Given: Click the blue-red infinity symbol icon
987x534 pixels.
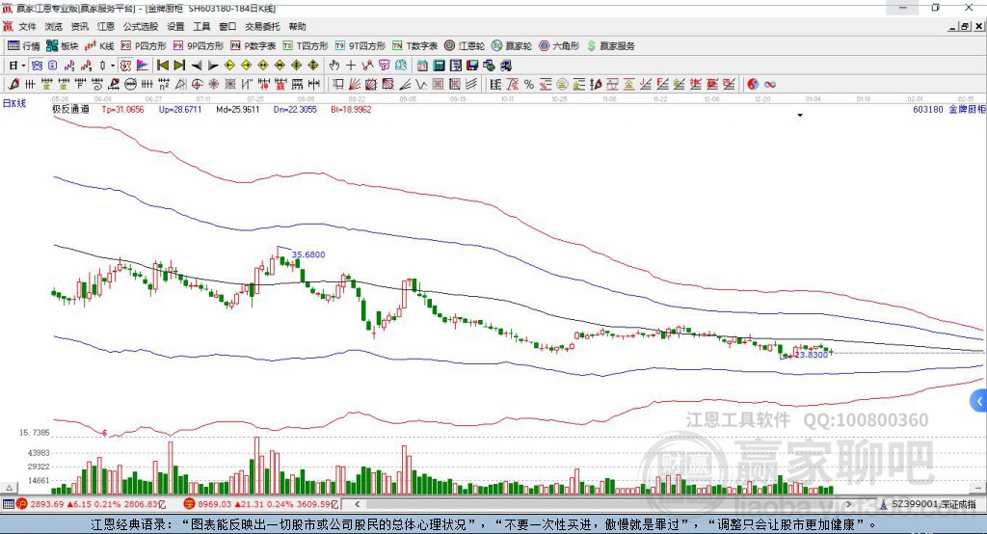Looking at the screenshot, I should click(x=770, y=85).
